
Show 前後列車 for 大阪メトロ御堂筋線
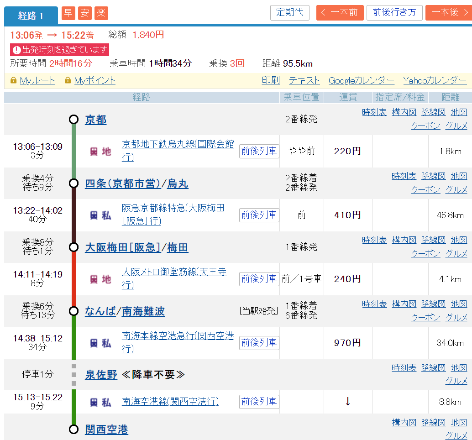(259, 279)
